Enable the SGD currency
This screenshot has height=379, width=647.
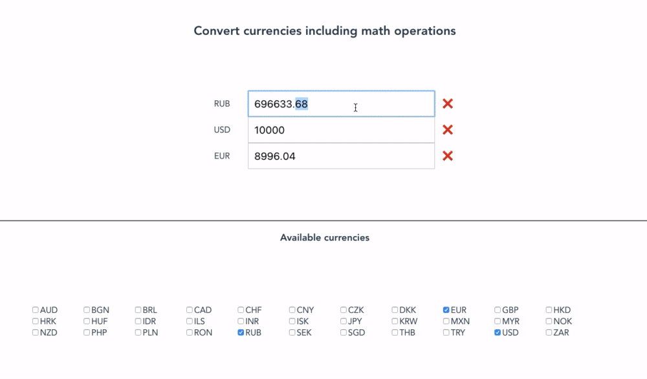point(343,332)
